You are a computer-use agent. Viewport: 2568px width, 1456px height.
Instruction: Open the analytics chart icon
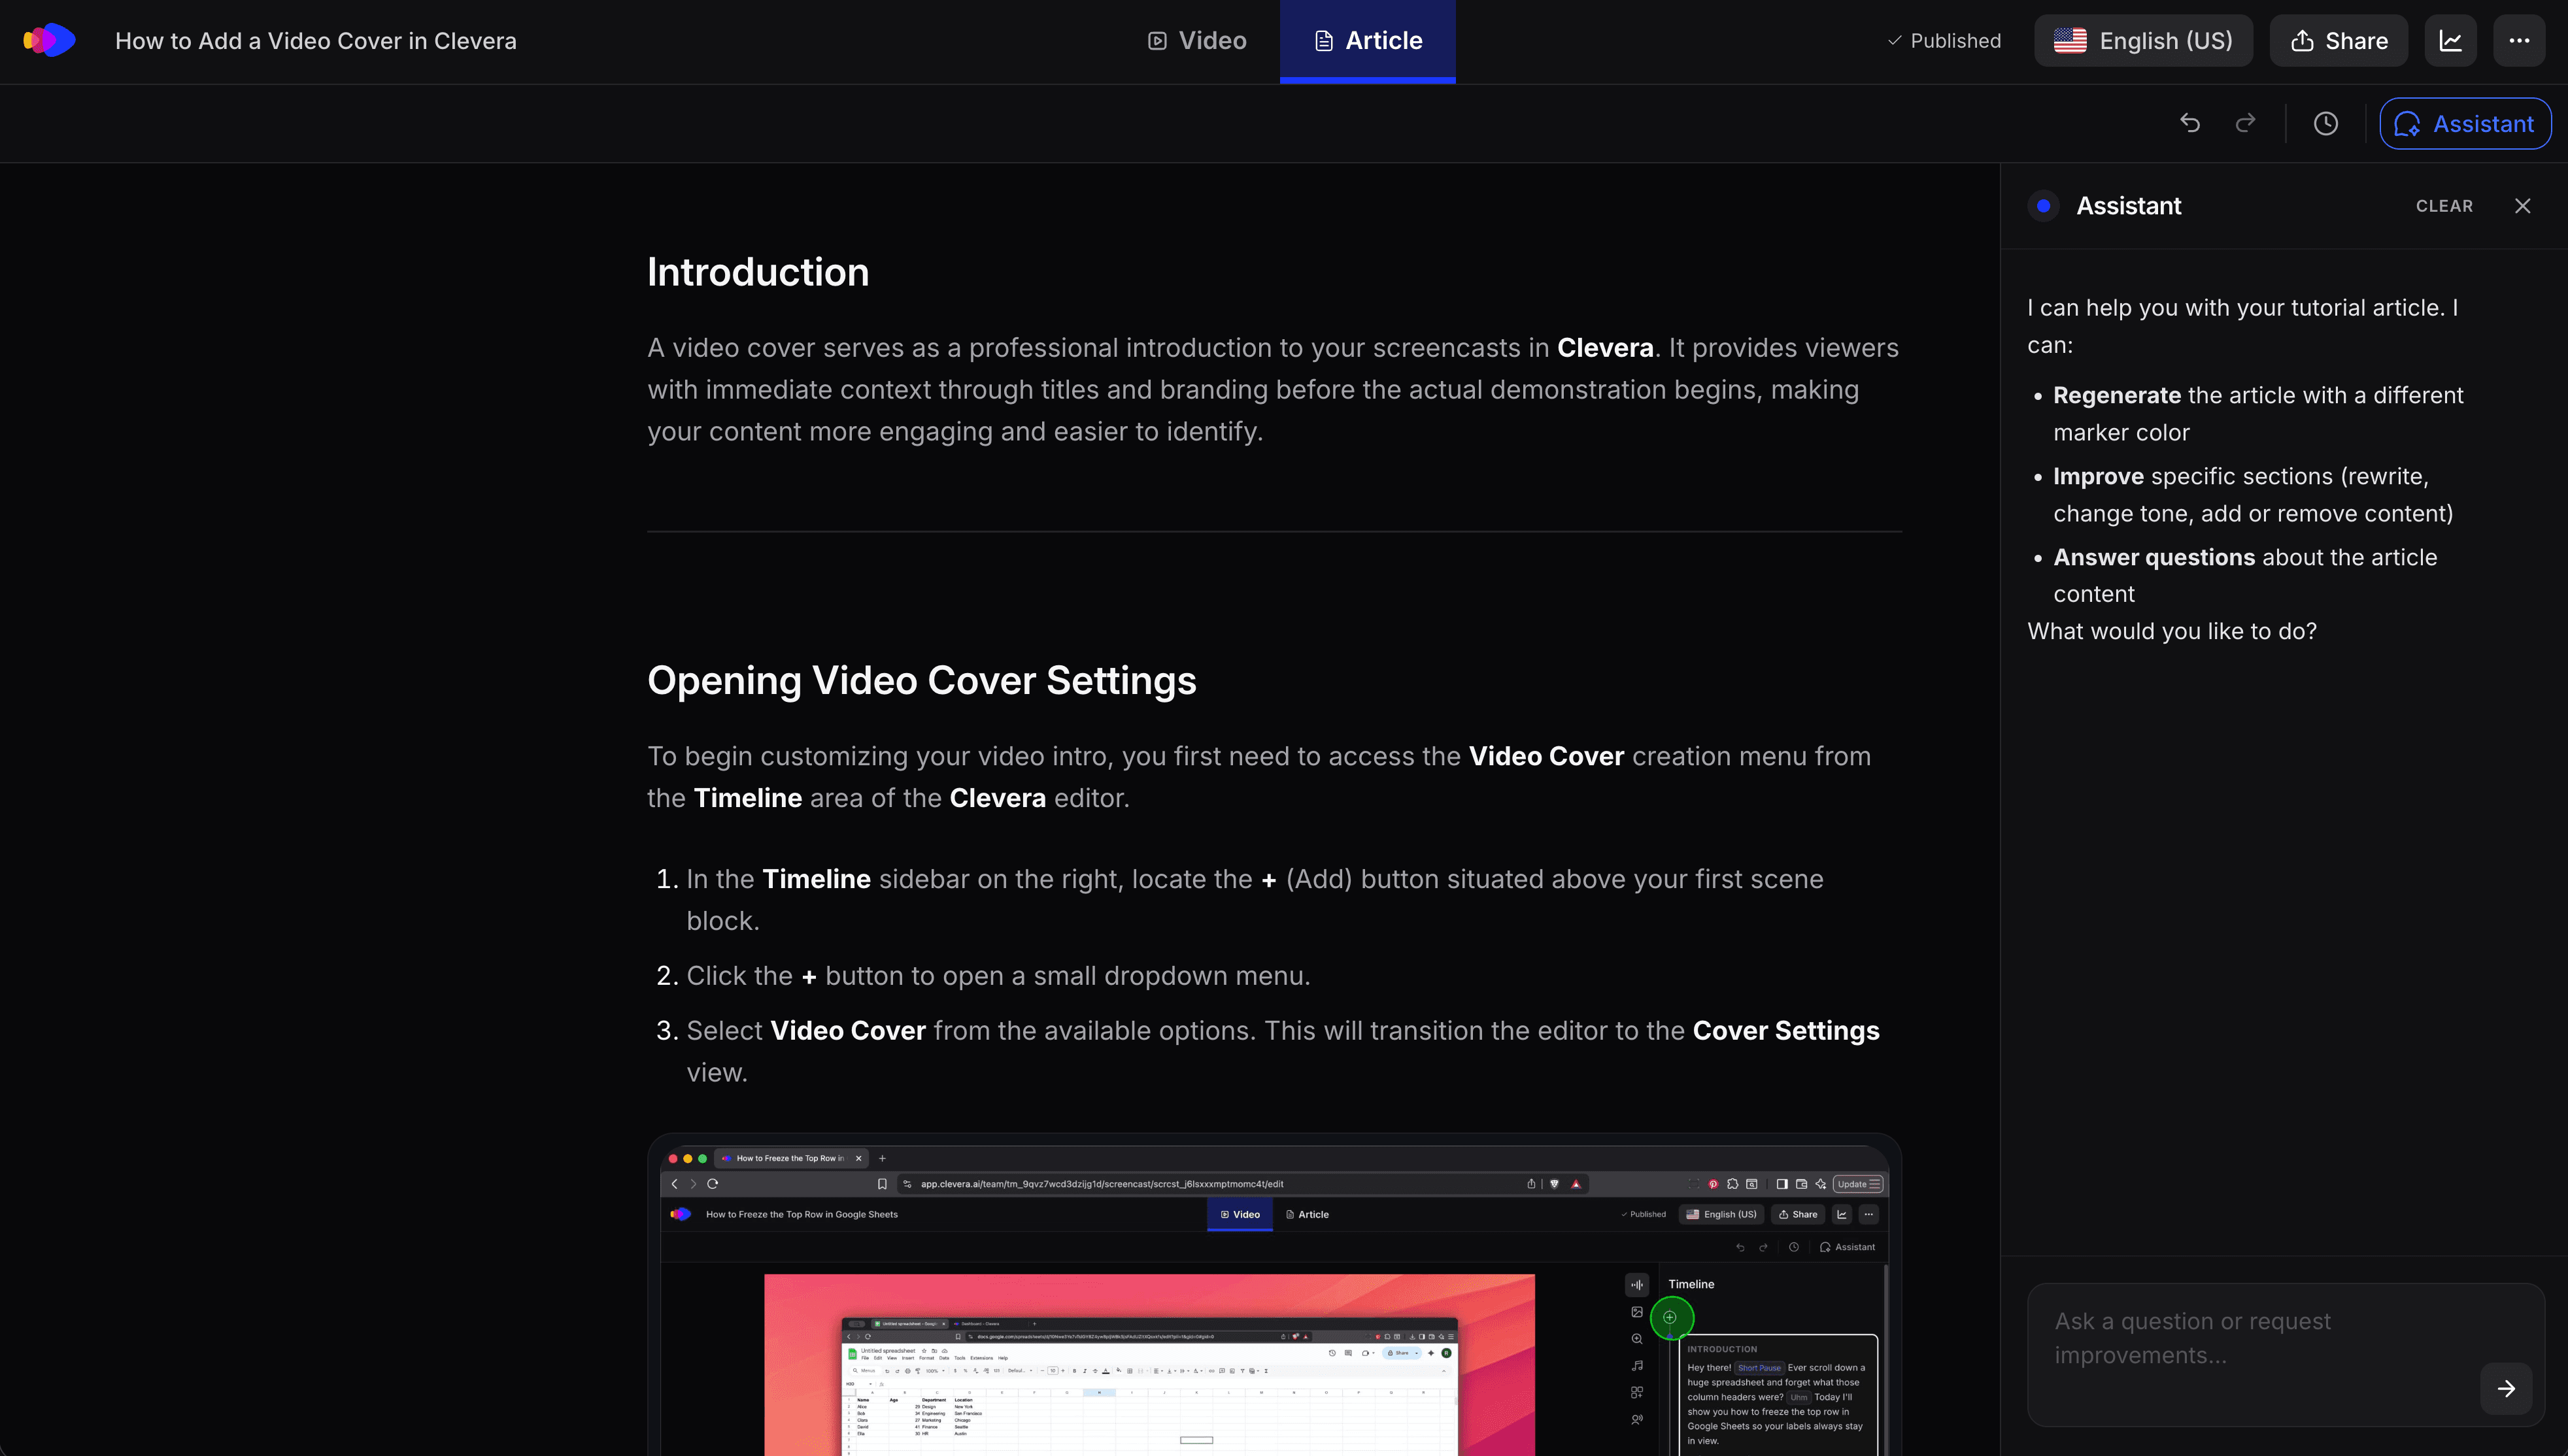[2450, 41]
